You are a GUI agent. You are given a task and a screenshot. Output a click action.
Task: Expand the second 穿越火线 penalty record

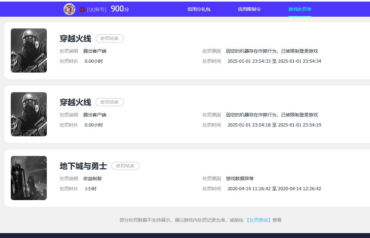[x=185, y=114]
